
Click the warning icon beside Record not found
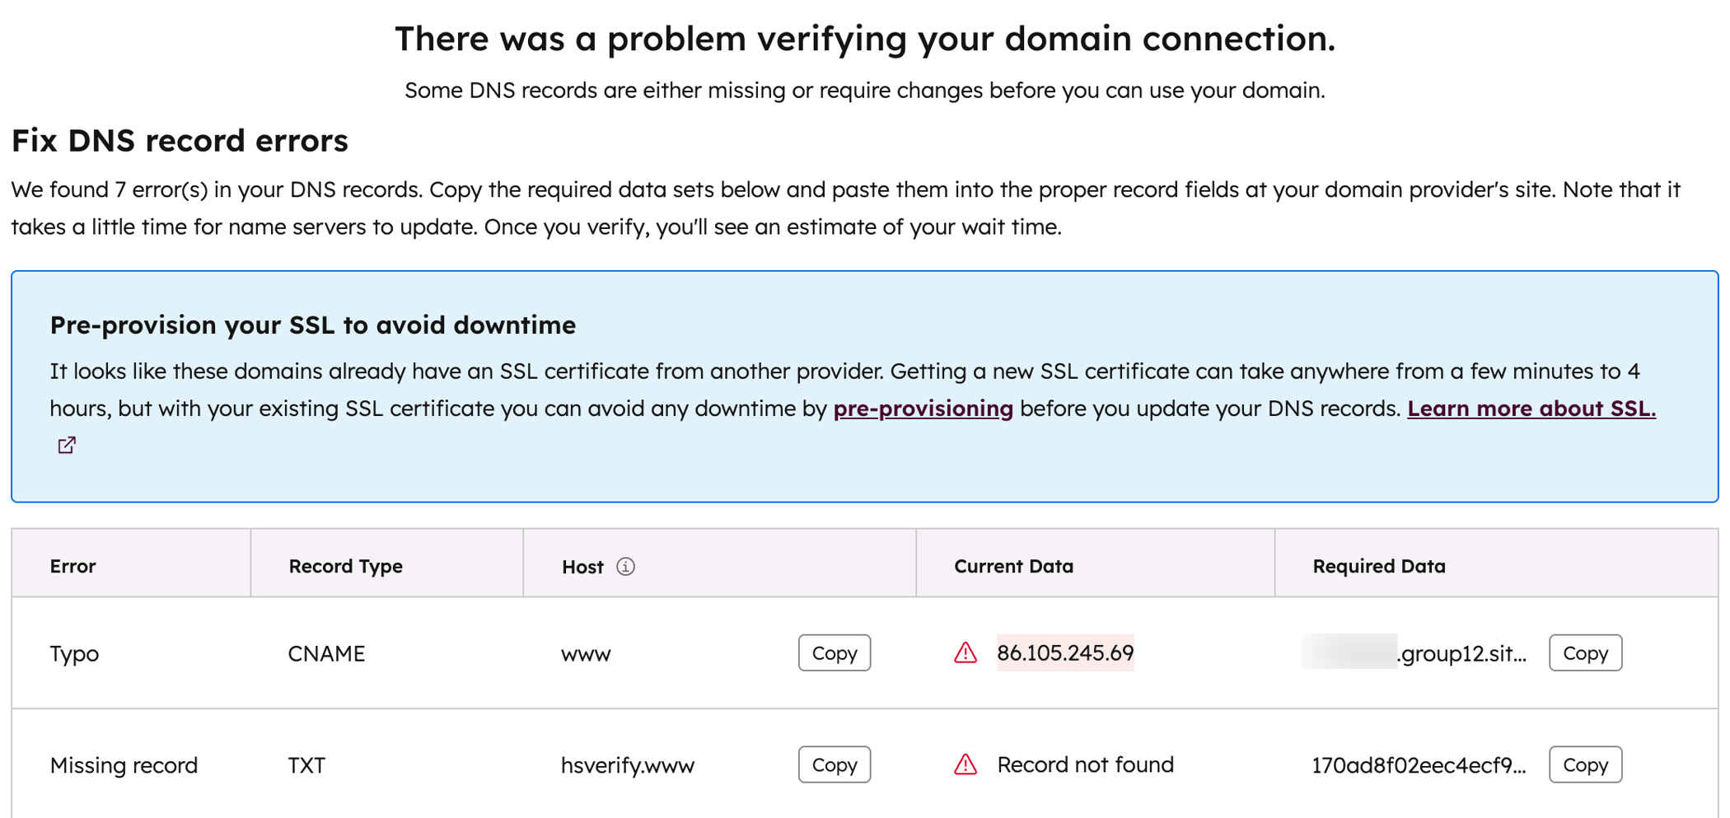(x=964, y=764)
